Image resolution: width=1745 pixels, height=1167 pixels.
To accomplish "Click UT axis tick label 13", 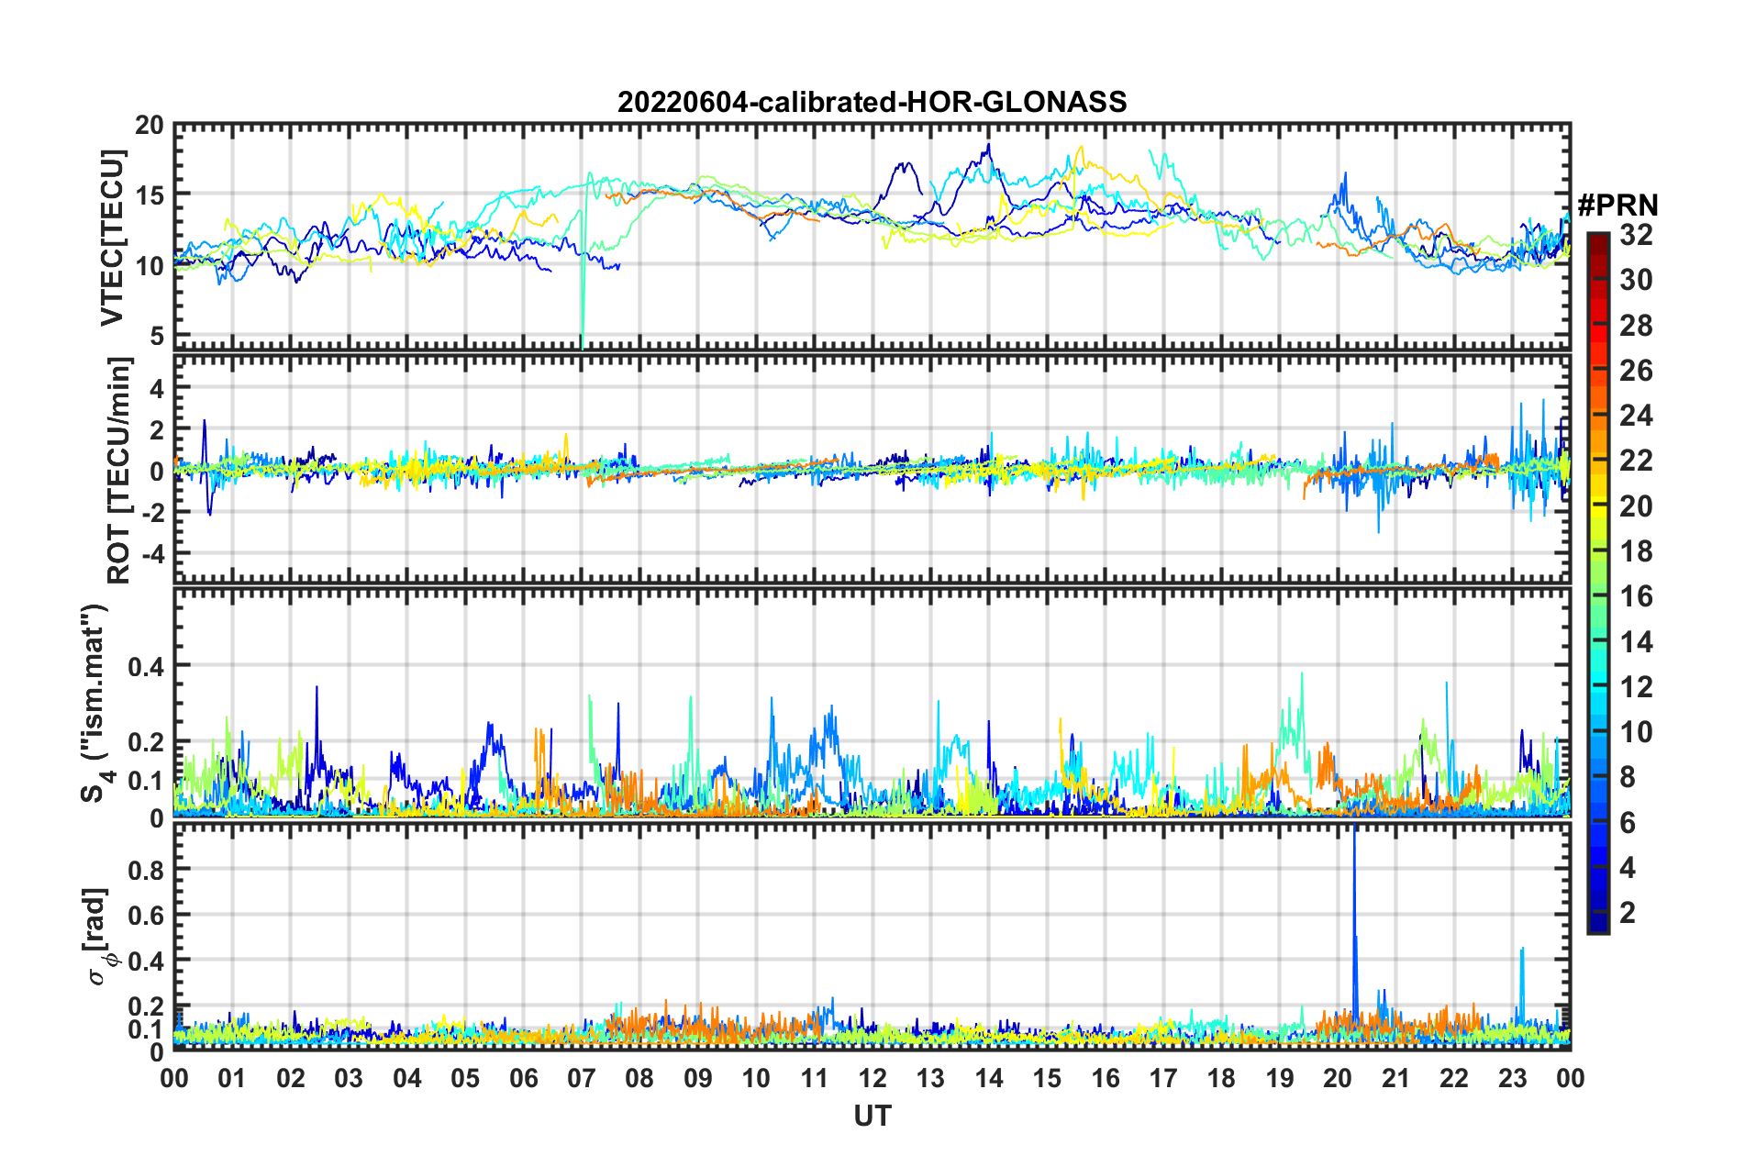I will [x=930, y=1078].
